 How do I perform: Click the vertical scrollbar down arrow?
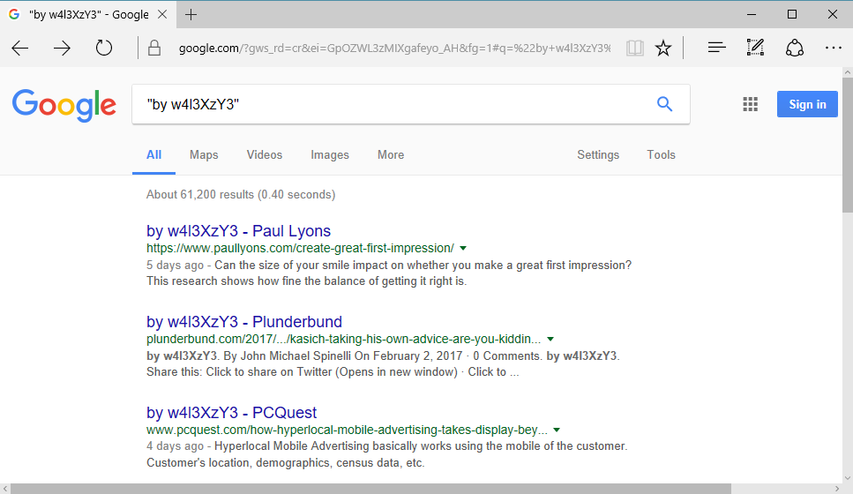click(848, 477)
